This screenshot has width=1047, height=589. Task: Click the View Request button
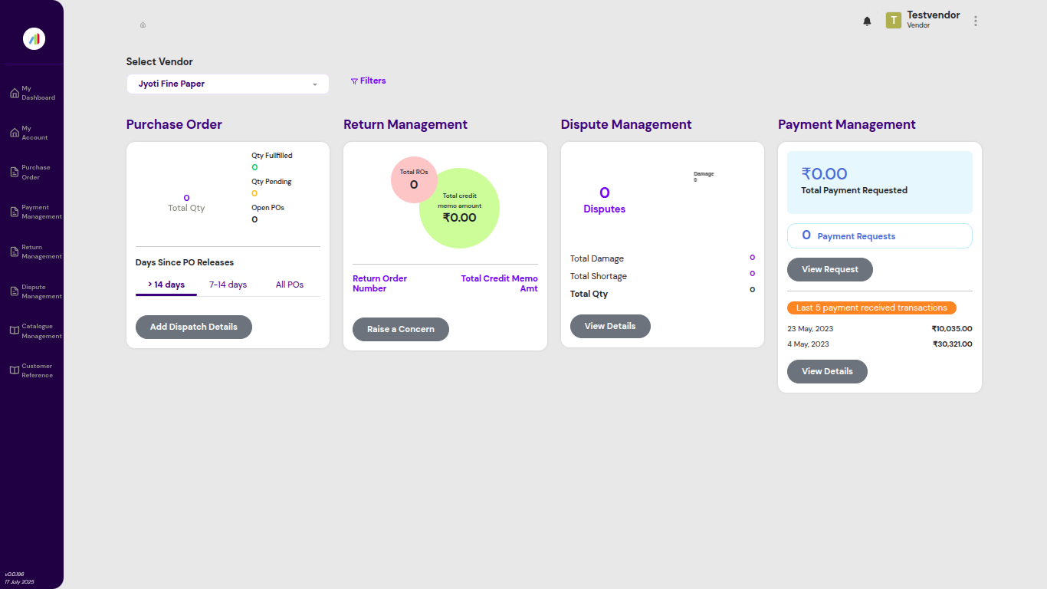point(829,270)
